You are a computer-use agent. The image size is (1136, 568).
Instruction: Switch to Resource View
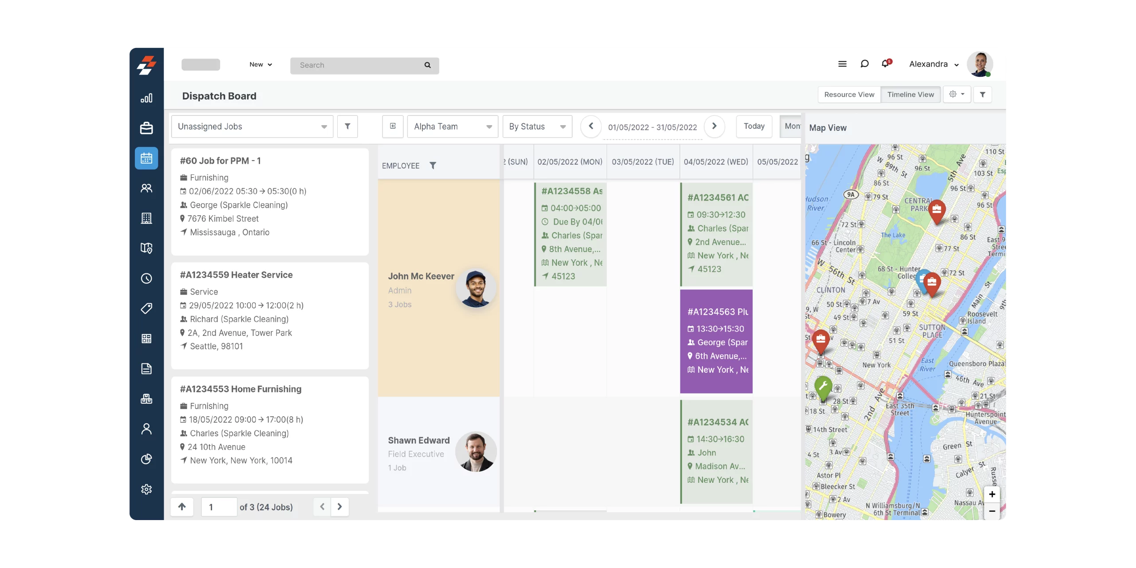pyautogui.click(x=849, y=95)
